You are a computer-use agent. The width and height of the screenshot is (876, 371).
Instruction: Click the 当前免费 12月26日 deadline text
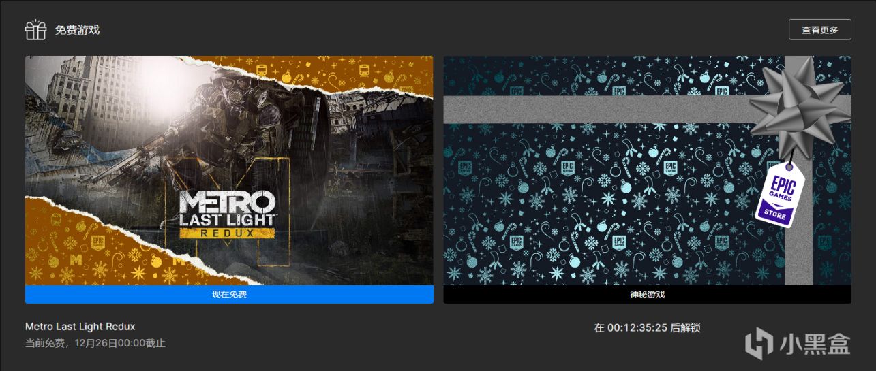(x=95, y=343)
